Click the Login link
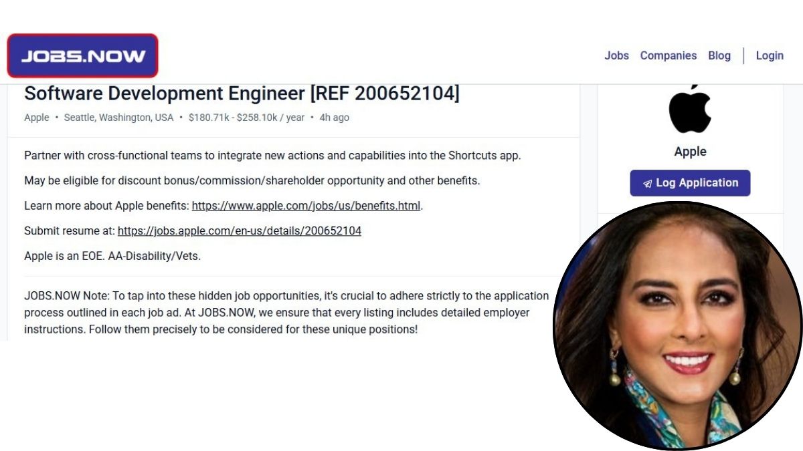This screenshot has width=803, height=451. click(770, 55)
